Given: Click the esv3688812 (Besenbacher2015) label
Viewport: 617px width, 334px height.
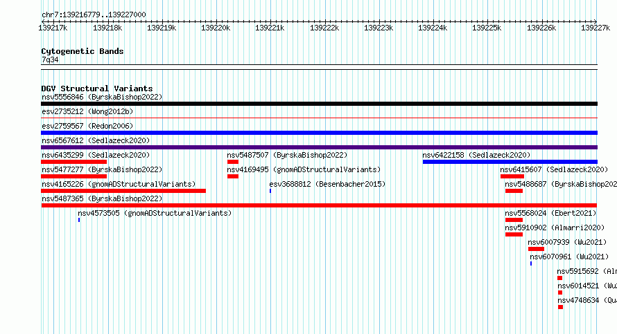Looking at the screenshot, I should [x=327, y=184].
